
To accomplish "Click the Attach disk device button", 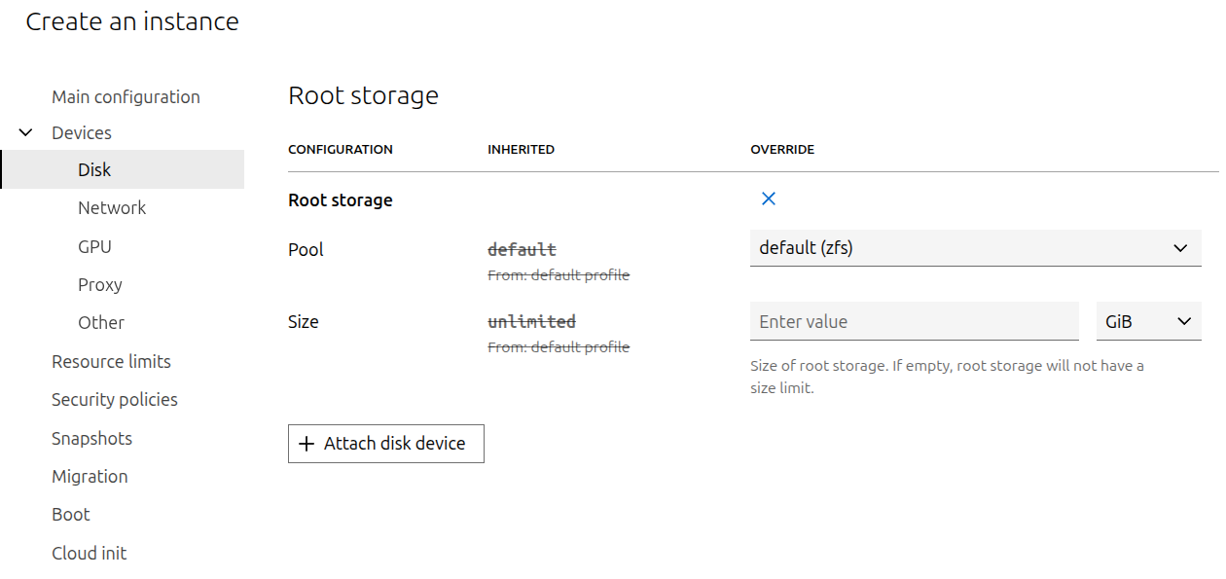I will pyautogui.click(x=385, y=444).
